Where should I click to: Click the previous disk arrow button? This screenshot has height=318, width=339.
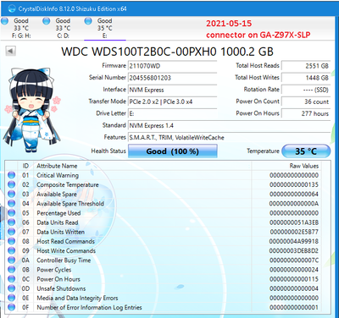pyautogui.click(x=10, y=51)
